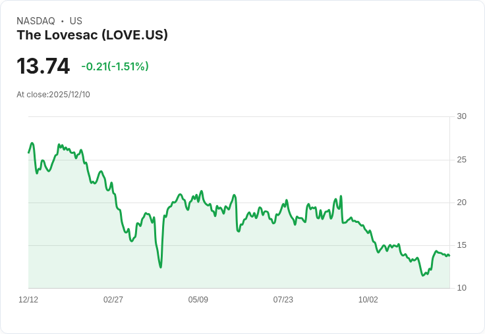Click the At close 2025/12/10 text
Image resolution: width=485 pixels, height=334 pixels.
[53, 95]
